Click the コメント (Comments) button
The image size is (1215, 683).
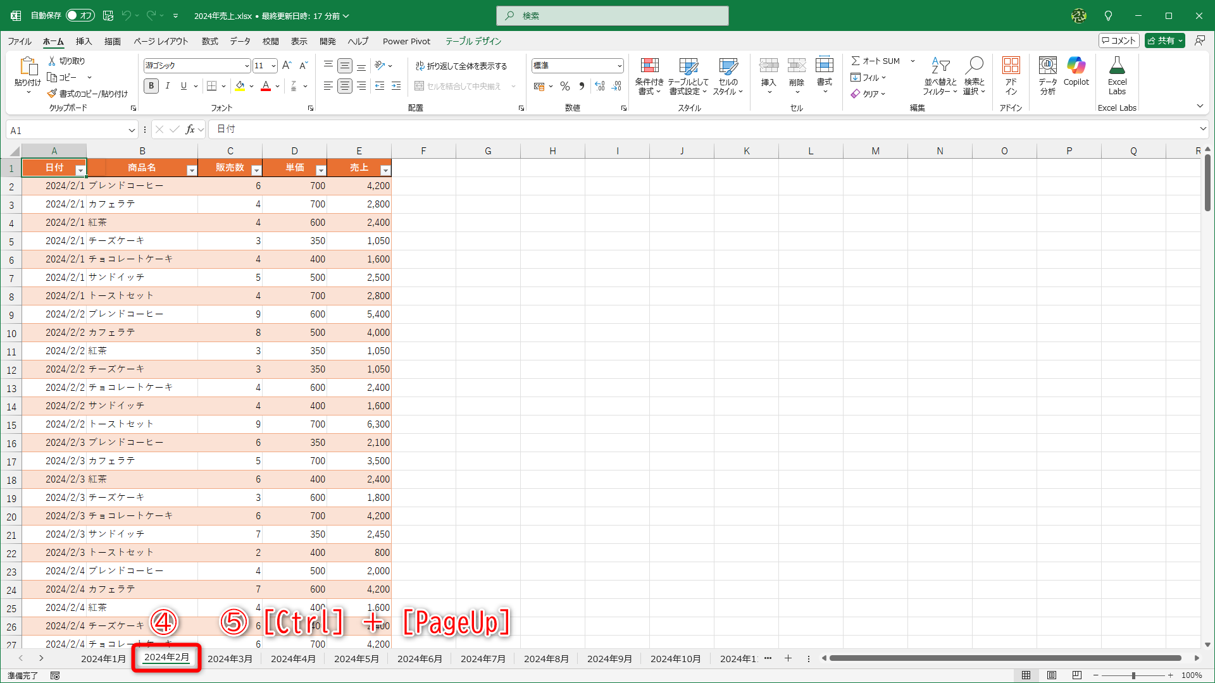(1118, 40)
